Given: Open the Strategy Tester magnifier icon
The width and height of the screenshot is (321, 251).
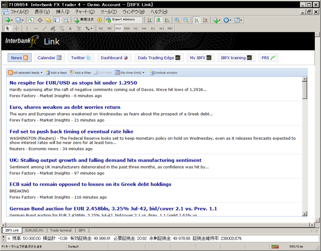Looking at the screenshot, I should [66, 20].
